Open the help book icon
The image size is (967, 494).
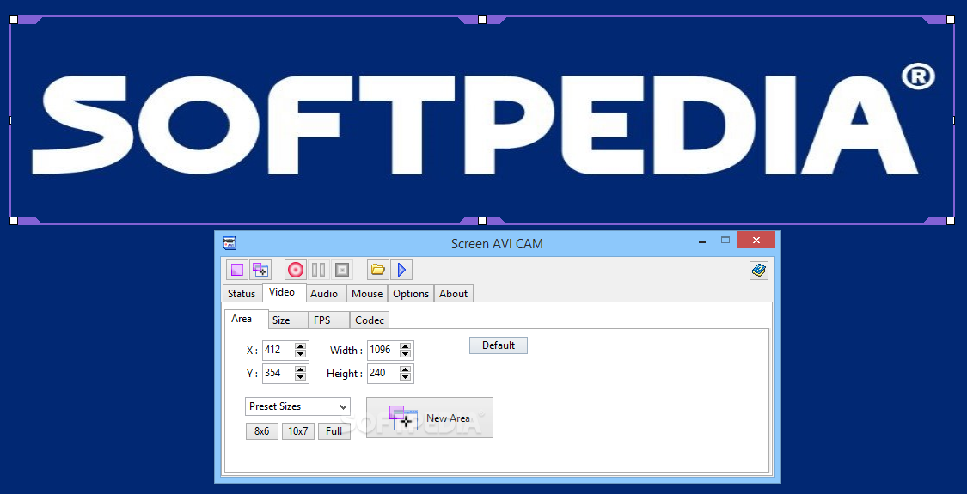click(x=758, y=270)
